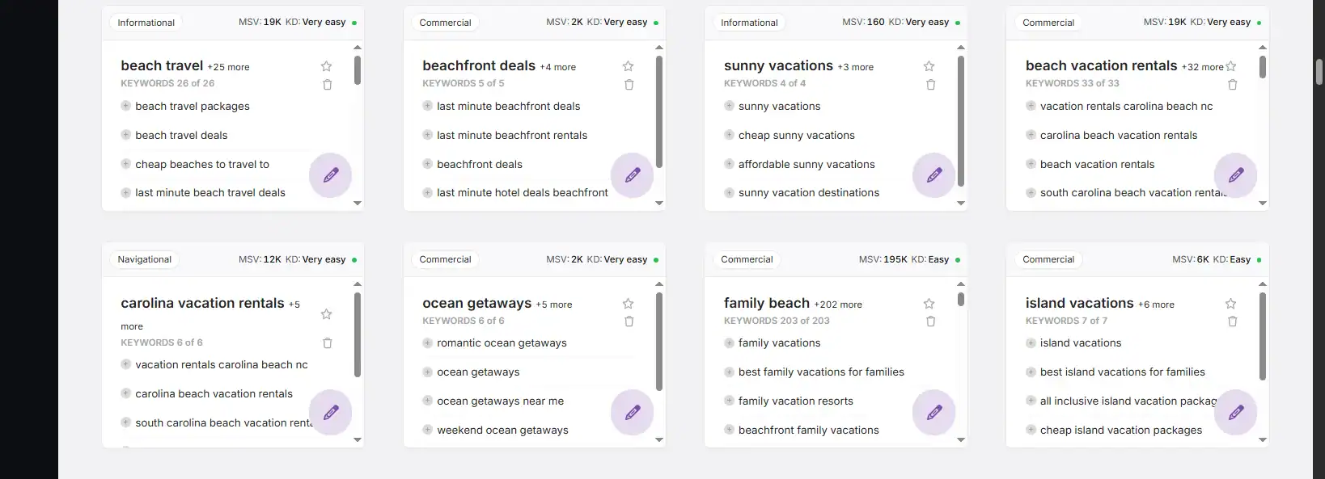Star the island vacations cluster
This screenshot has height=479, width=1325.
pyautogui.click(x=1230, y=304)
